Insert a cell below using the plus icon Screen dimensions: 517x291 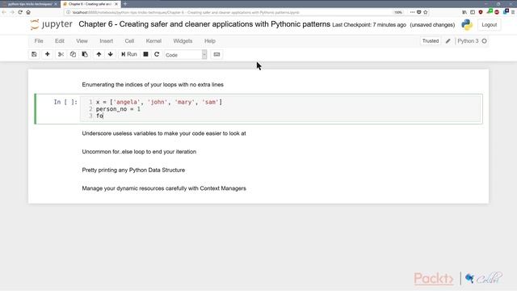47,54
